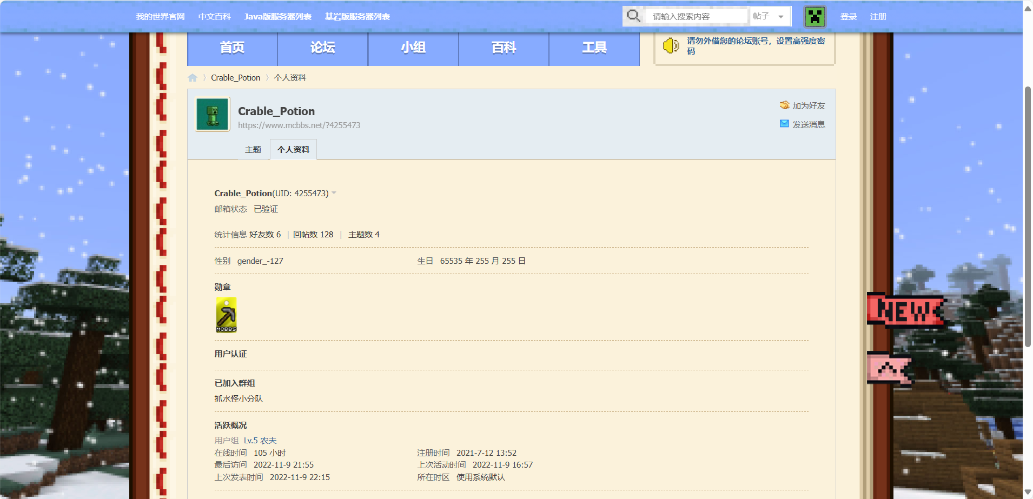The height and width of the screenshot is (499, 1033).
Task: Click 回帖数 128 statistic
Action: (313, 235)
